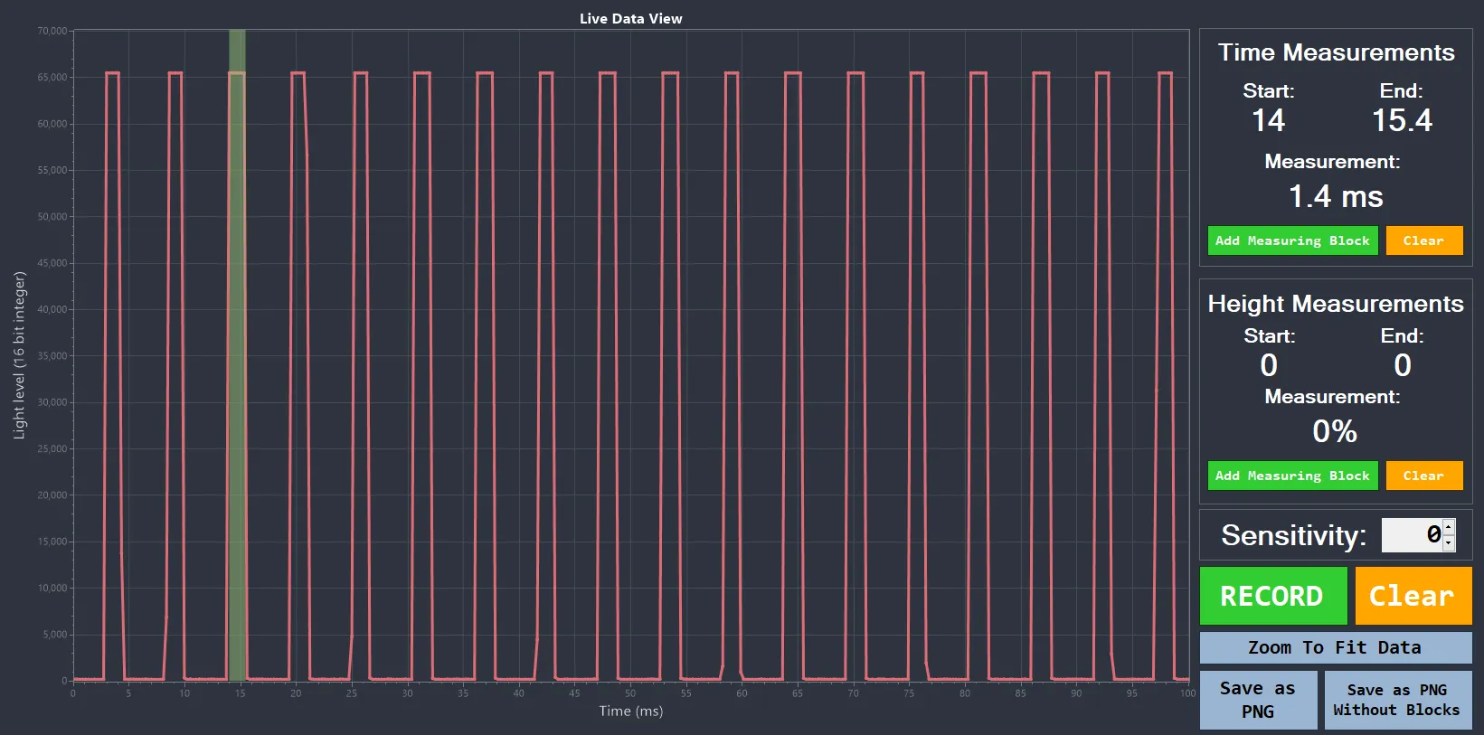This screenshot has width=1484, height=735.
Task: Click the 1.4 ms time measurement readout
Action: click(1335, 196)
